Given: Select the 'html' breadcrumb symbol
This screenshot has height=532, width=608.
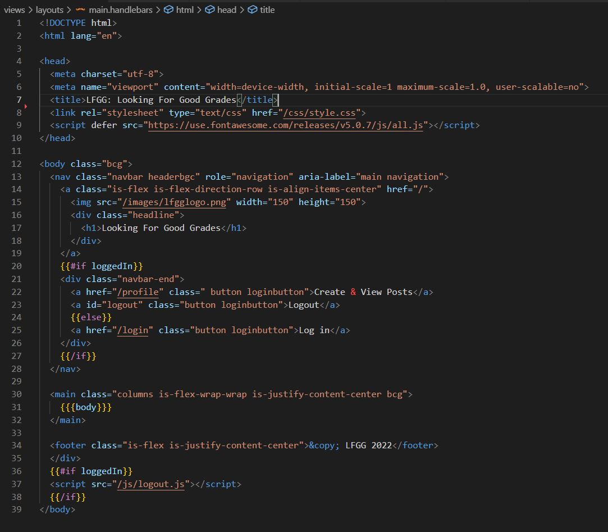Looking at the screenshot, I should [x=185, y=10].
